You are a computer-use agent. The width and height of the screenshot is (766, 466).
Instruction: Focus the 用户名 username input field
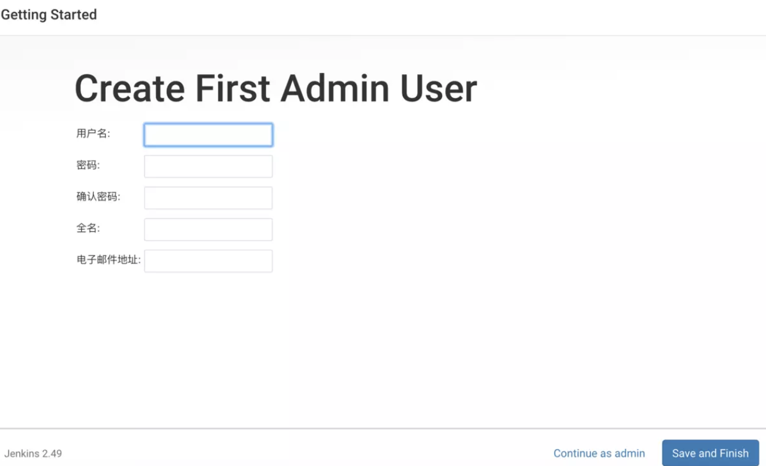[208, 135]
